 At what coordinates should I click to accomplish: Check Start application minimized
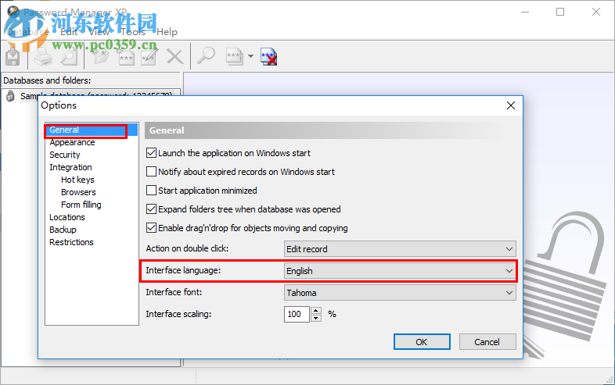[151, 191]
